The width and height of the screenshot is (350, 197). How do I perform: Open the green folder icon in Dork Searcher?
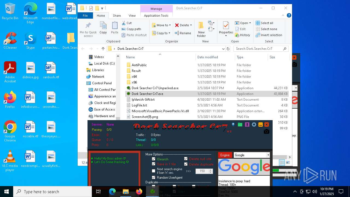tap(240, 124)
